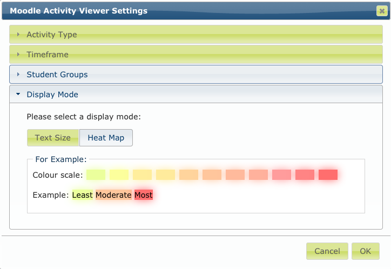Confirm settings with OK button
The width and height of the screenshot is (391, 269).
[366, 251]
